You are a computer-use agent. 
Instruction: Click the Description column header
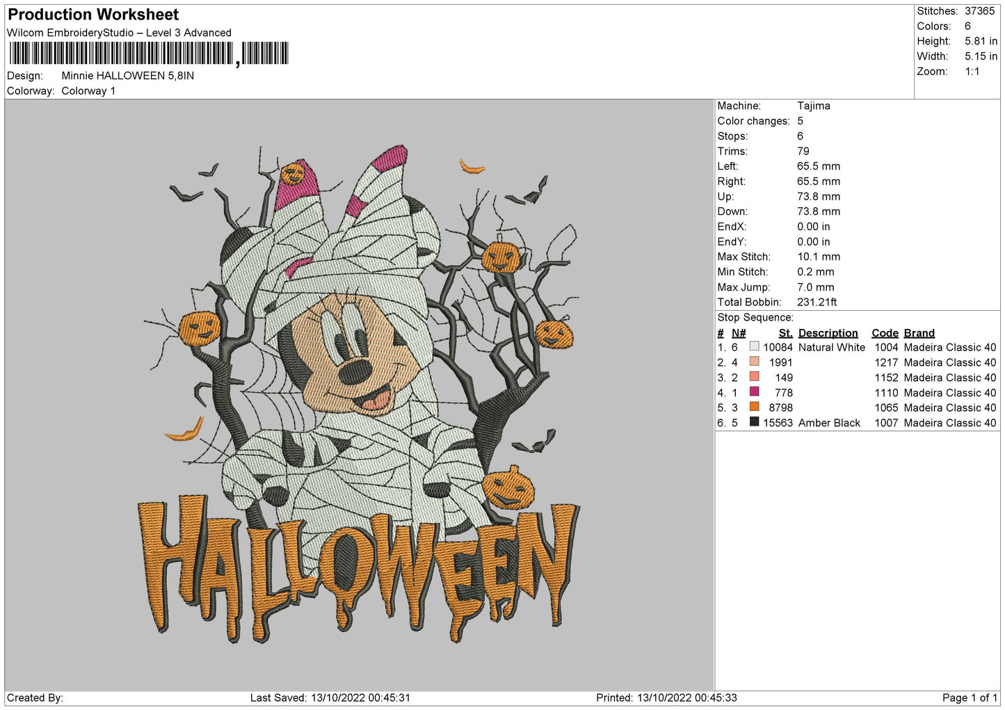[828, 333]
